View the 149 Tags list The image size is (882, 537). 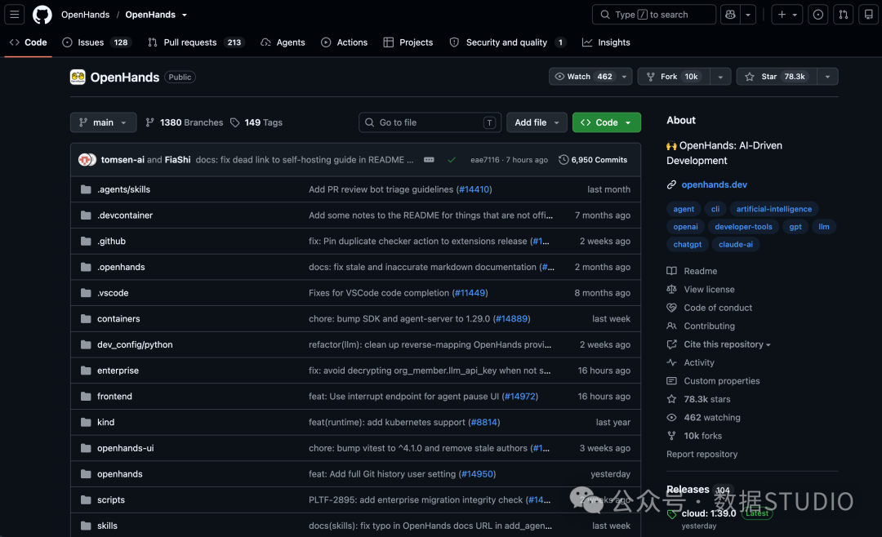(256, 122)
